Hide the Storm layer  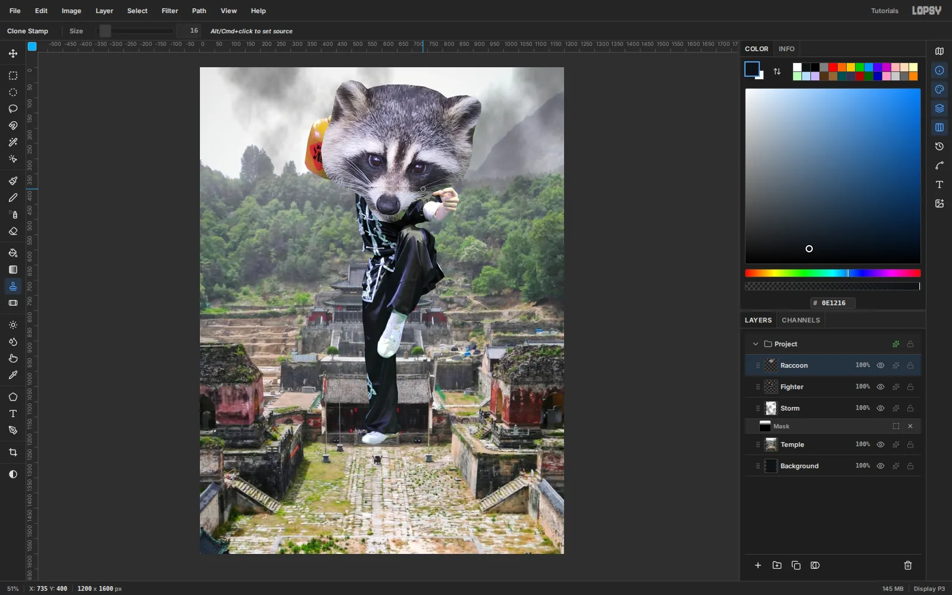(x=881, y=408)
